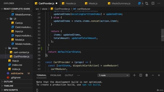Switch to the CartProvider.js editor tab
Viewport: 164px width, 92px height.
(46, 3)
